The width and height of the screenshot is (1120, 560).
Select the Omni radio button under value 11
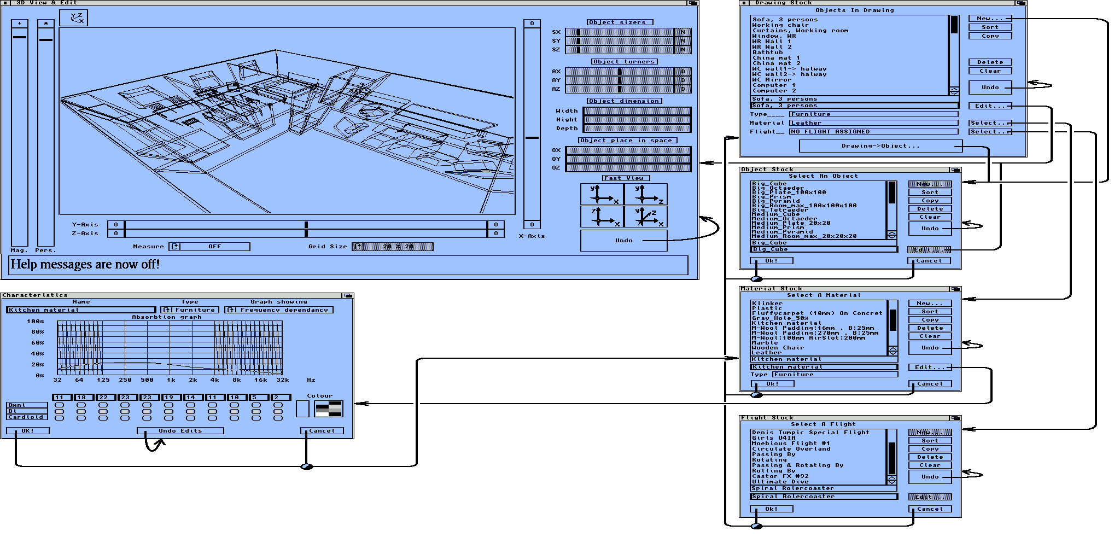pyautogui.click(x=59, y=405)
